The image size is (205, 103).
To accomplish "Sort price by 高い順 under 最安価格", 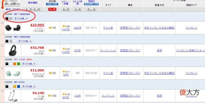I will point(37,9).
